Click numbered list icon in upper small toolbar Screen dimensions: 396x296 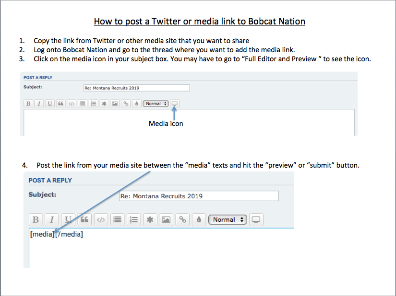93,103
